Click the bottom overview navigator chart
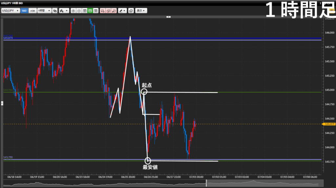The width and height of the screenshot is (336, 188). coord(163,183)
